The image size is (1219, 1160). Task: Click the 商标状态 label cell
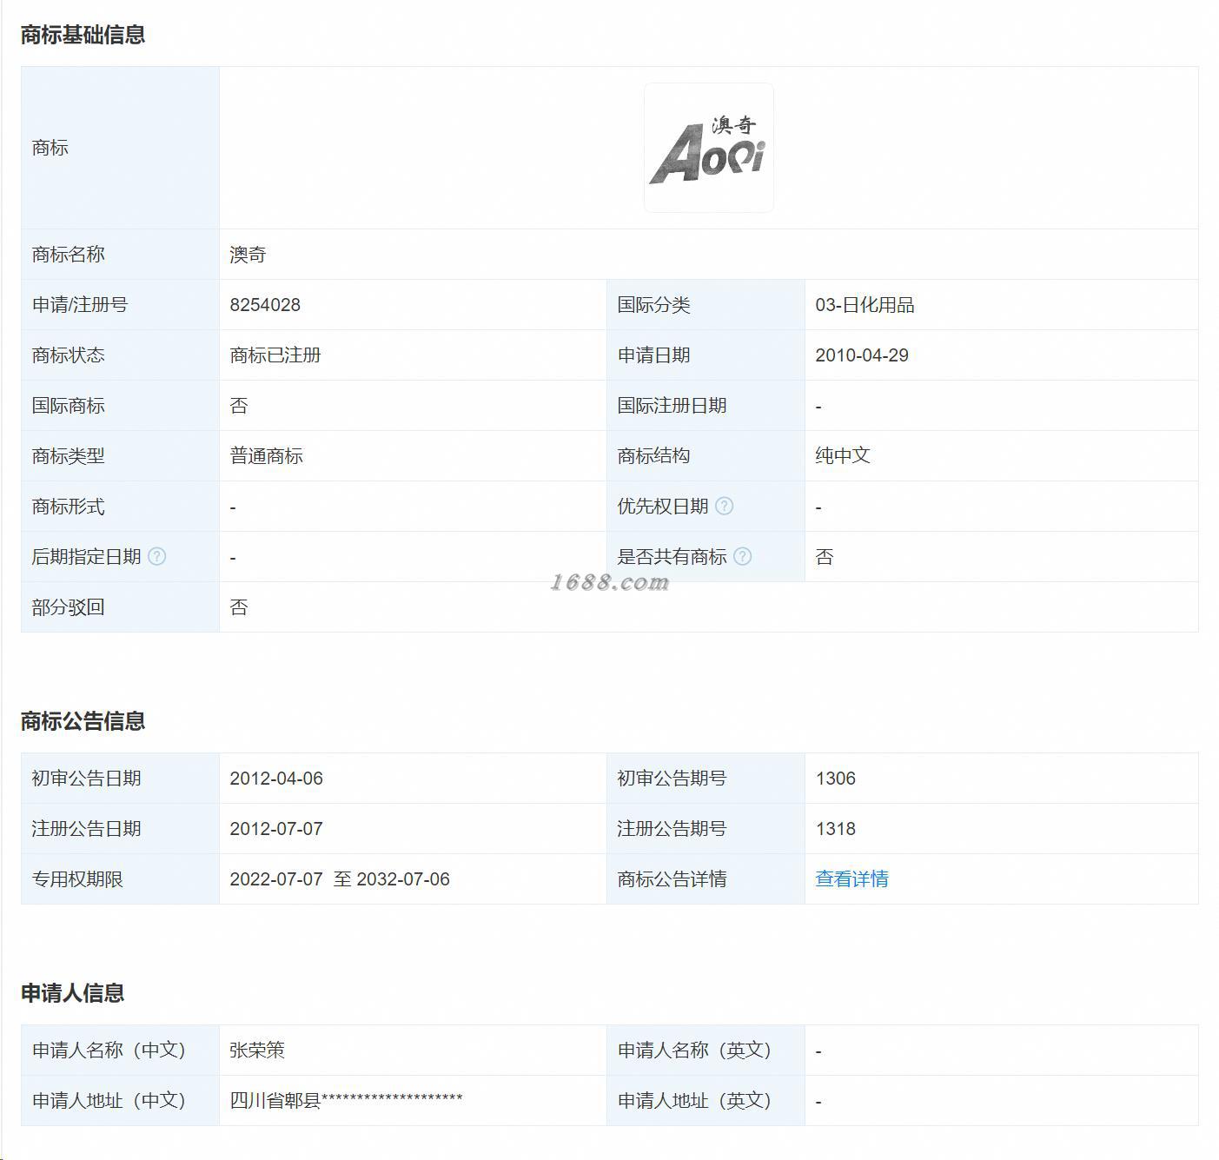click(120, 355)
